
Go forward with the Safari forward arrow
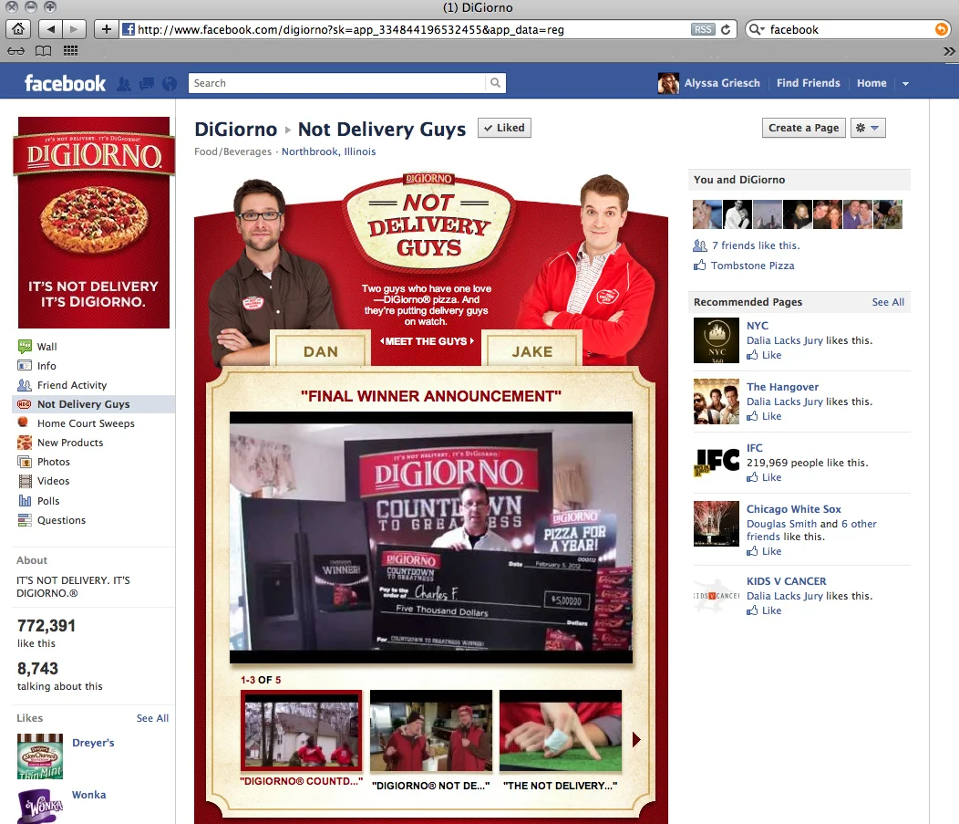pyautogui.click(x=74, y=29)
